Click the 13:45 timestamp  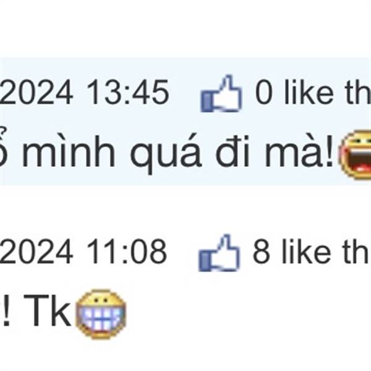coord(128,92)
